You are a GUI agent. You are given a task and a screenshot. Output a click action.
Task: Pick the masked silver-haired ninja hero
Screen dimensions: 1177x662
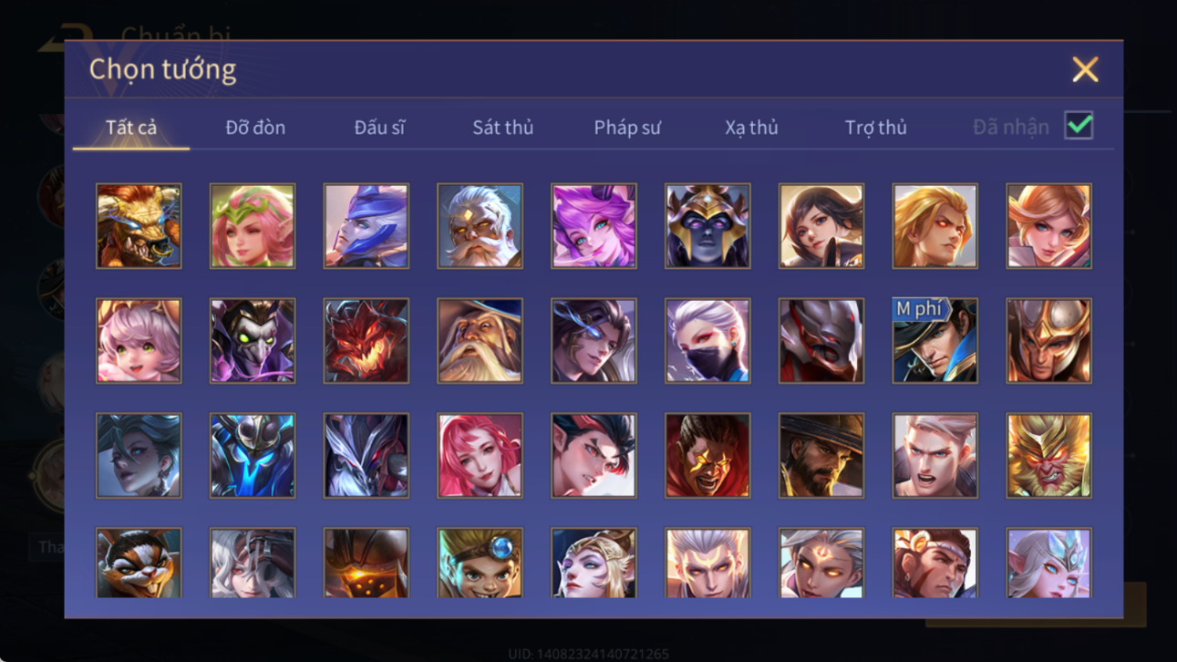click(x=707, y=341)
